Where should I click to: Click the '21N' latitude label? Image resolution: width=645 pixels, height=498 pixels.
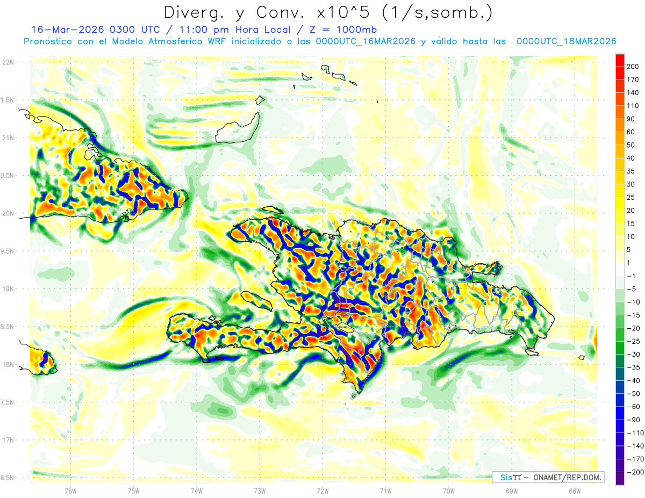point(7,138)
